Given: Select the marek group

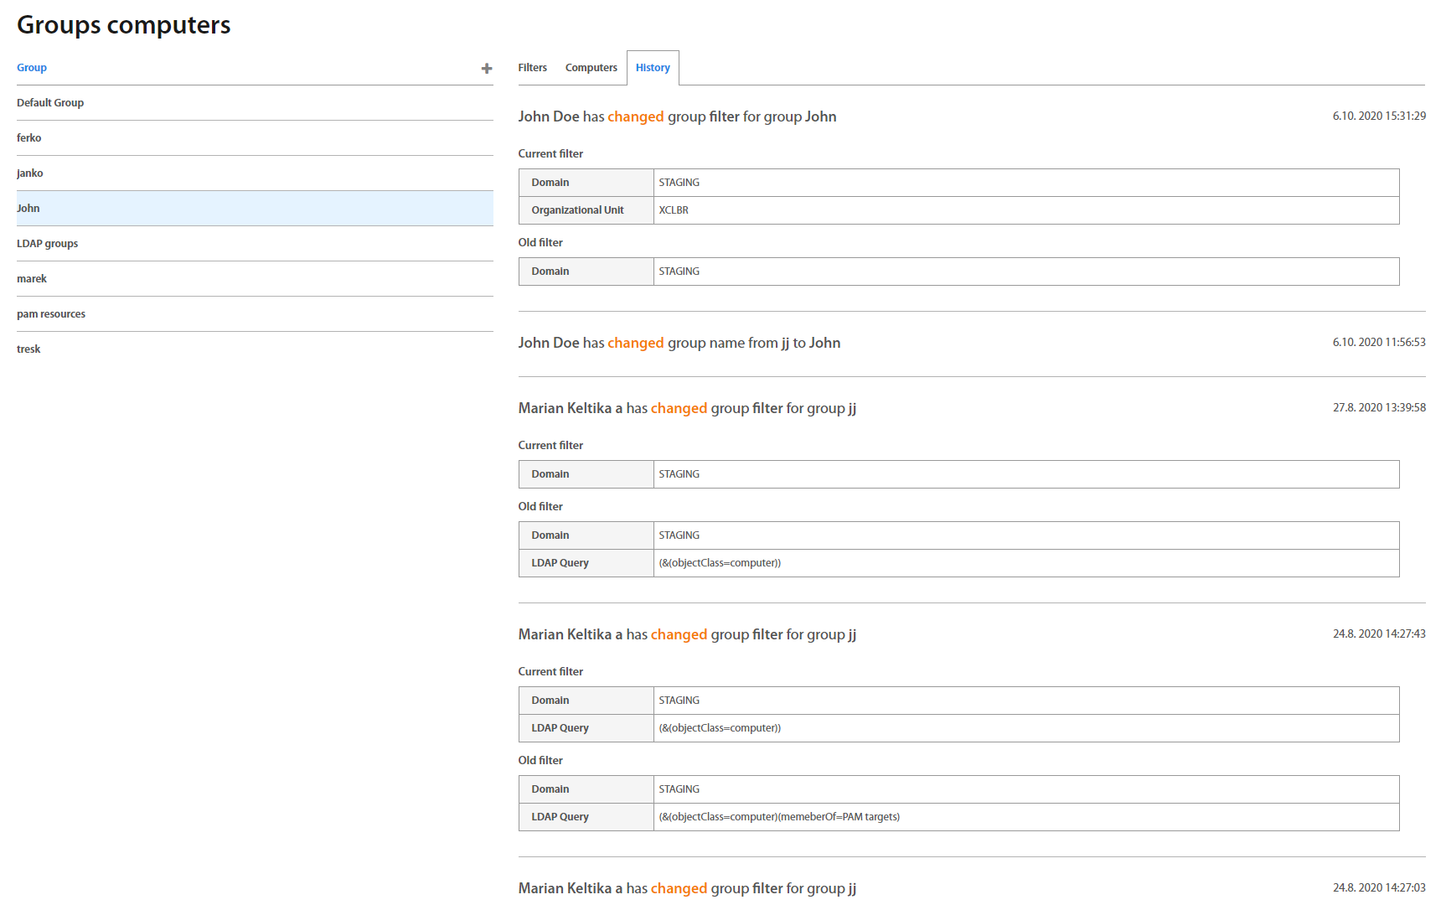Looking at the screenshot, I should click(32, 279).
